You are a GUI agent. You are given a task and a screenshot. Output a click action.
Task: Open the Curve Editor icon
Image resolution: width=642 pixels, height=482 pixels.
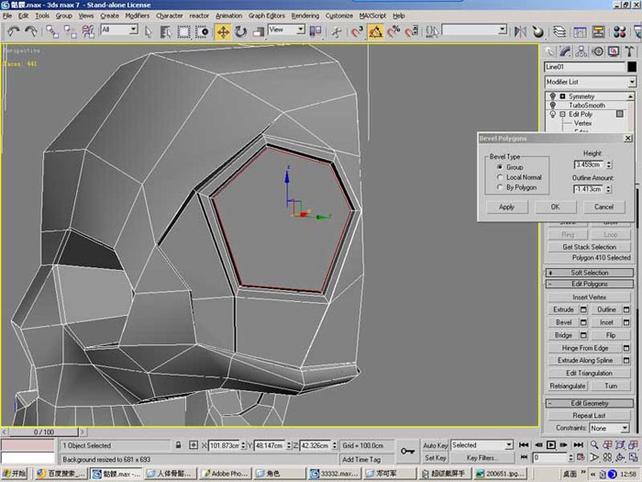coord(580,31)
